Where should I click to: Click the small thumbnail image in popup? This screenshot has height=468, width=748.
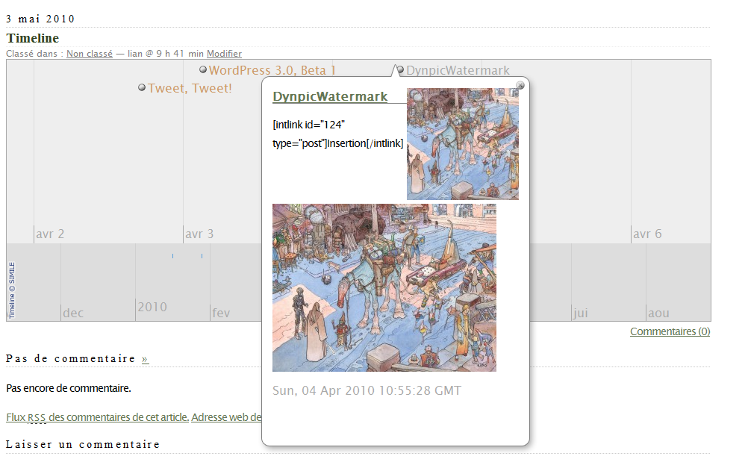pos(463,143)
